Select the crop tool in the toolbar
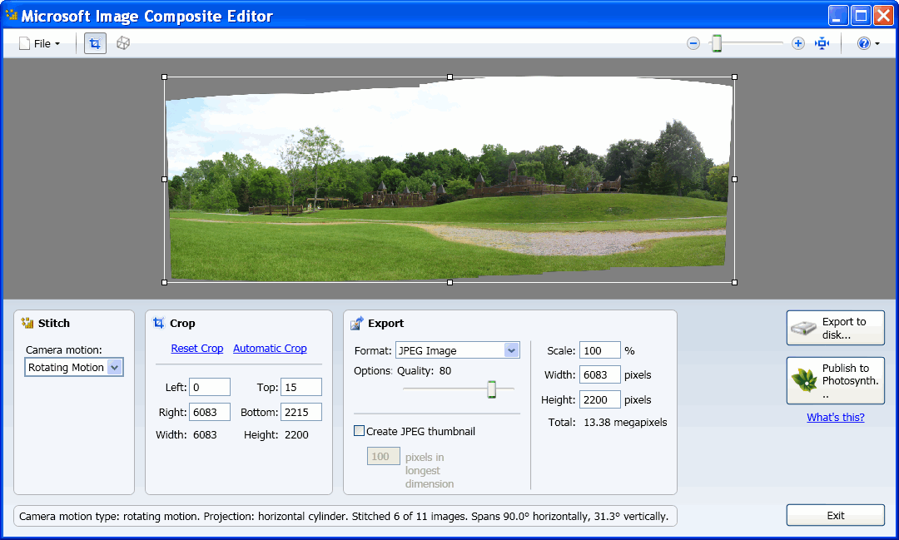 [95, 43]
